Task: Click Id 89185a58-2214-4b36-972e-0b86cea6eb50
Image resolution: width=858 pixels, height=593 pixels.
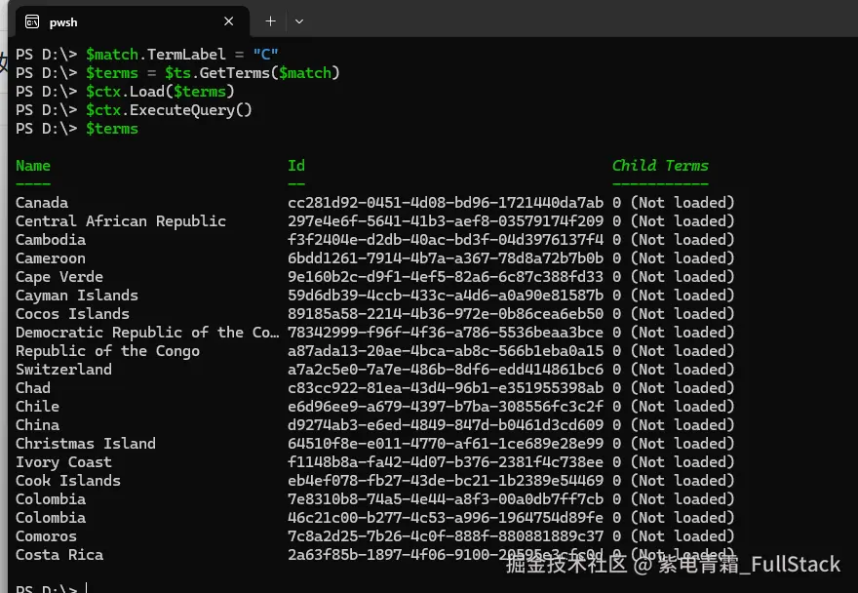Action: click(446, 314)
